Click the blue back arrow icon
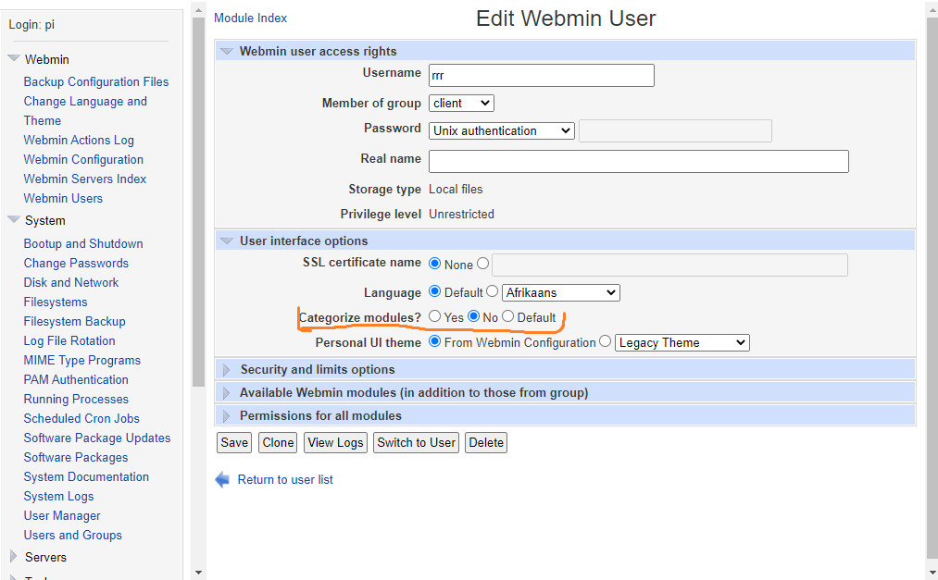 pyautogui.click(x=221, y=478)
